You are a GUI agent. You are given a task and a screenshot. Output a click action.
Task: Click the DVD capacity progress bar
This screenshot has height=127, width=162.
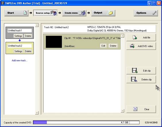click(86, 122)
